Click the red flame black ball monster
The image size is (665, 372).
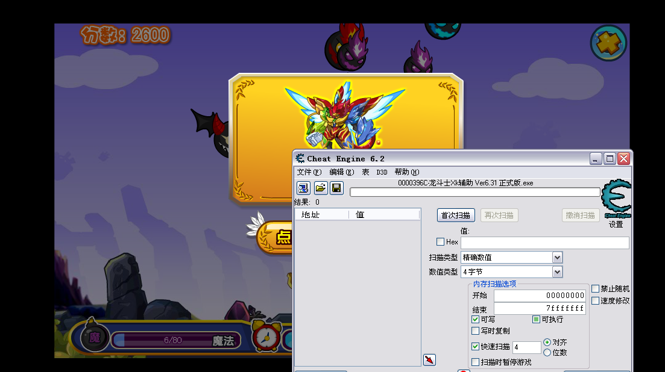(x=345, y=48)
